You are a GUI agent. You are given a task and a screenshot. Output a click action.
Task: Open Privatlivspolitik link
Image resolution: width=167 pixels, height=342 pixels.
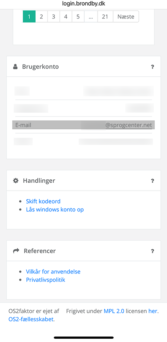point(46,280)
